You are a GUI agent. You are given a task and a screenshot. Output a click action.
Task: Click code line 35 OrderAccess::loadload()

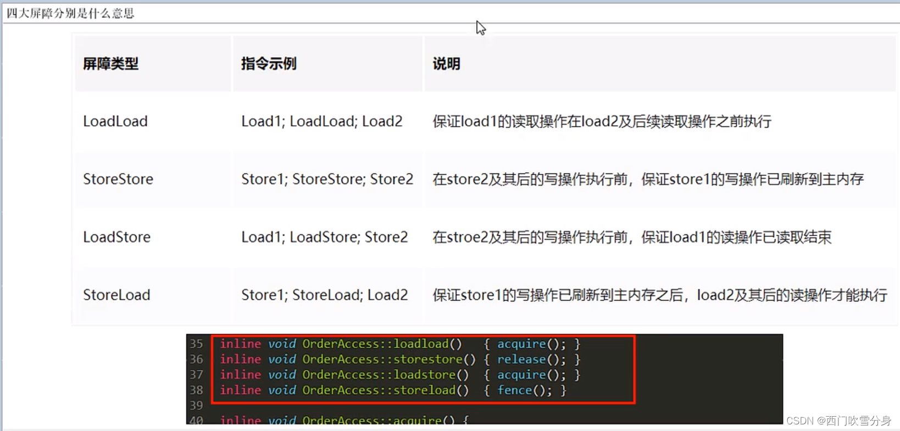click(x=400, y=344)
